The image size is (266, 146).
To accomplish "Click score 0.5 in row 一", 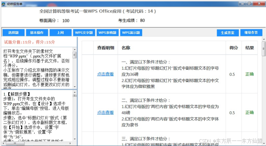I will click(232, 74).
